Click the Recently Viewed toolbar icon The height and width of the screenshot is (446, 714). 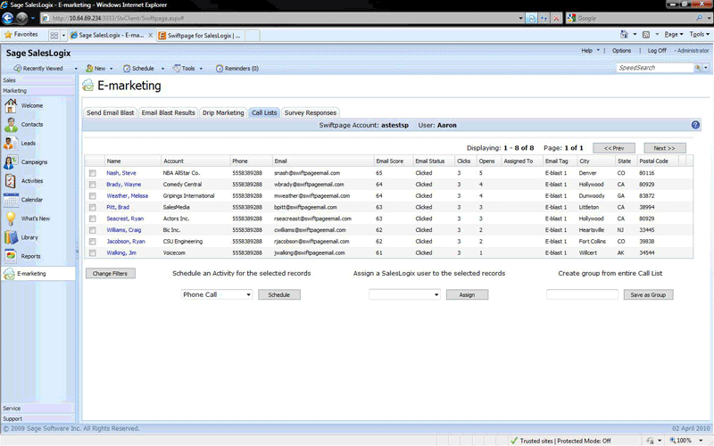click(18, 69)
